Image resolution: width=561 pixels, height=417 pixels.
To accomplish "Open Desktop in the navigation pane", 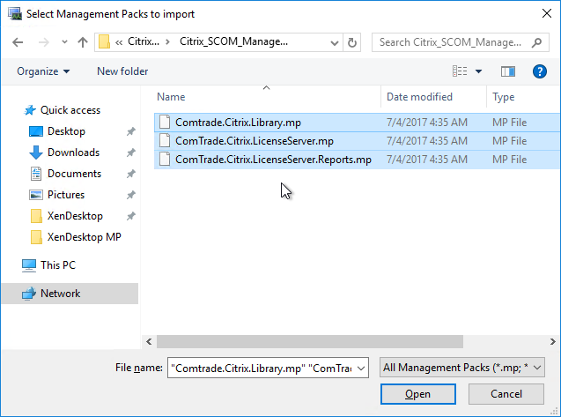I will tap(66, 131).
